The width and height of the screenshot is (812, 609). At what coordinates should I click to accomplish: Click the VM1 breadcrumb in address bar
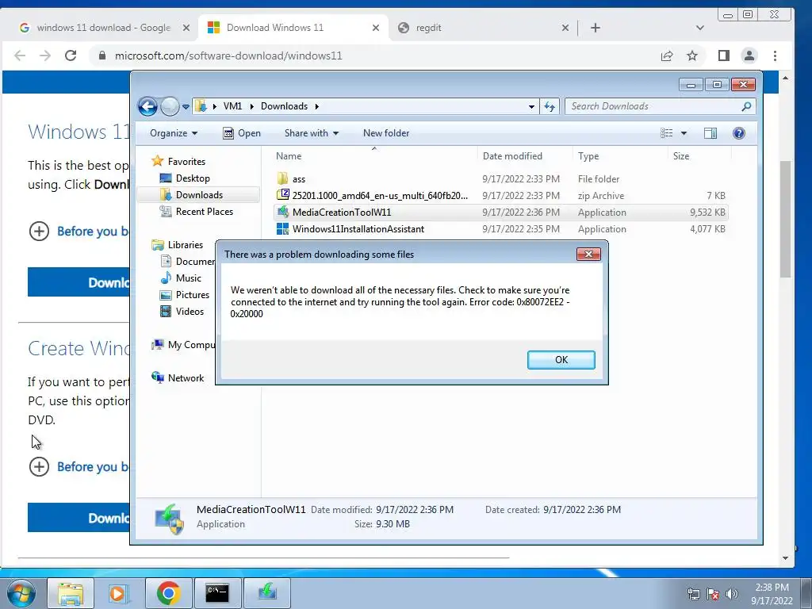point(232,106)
